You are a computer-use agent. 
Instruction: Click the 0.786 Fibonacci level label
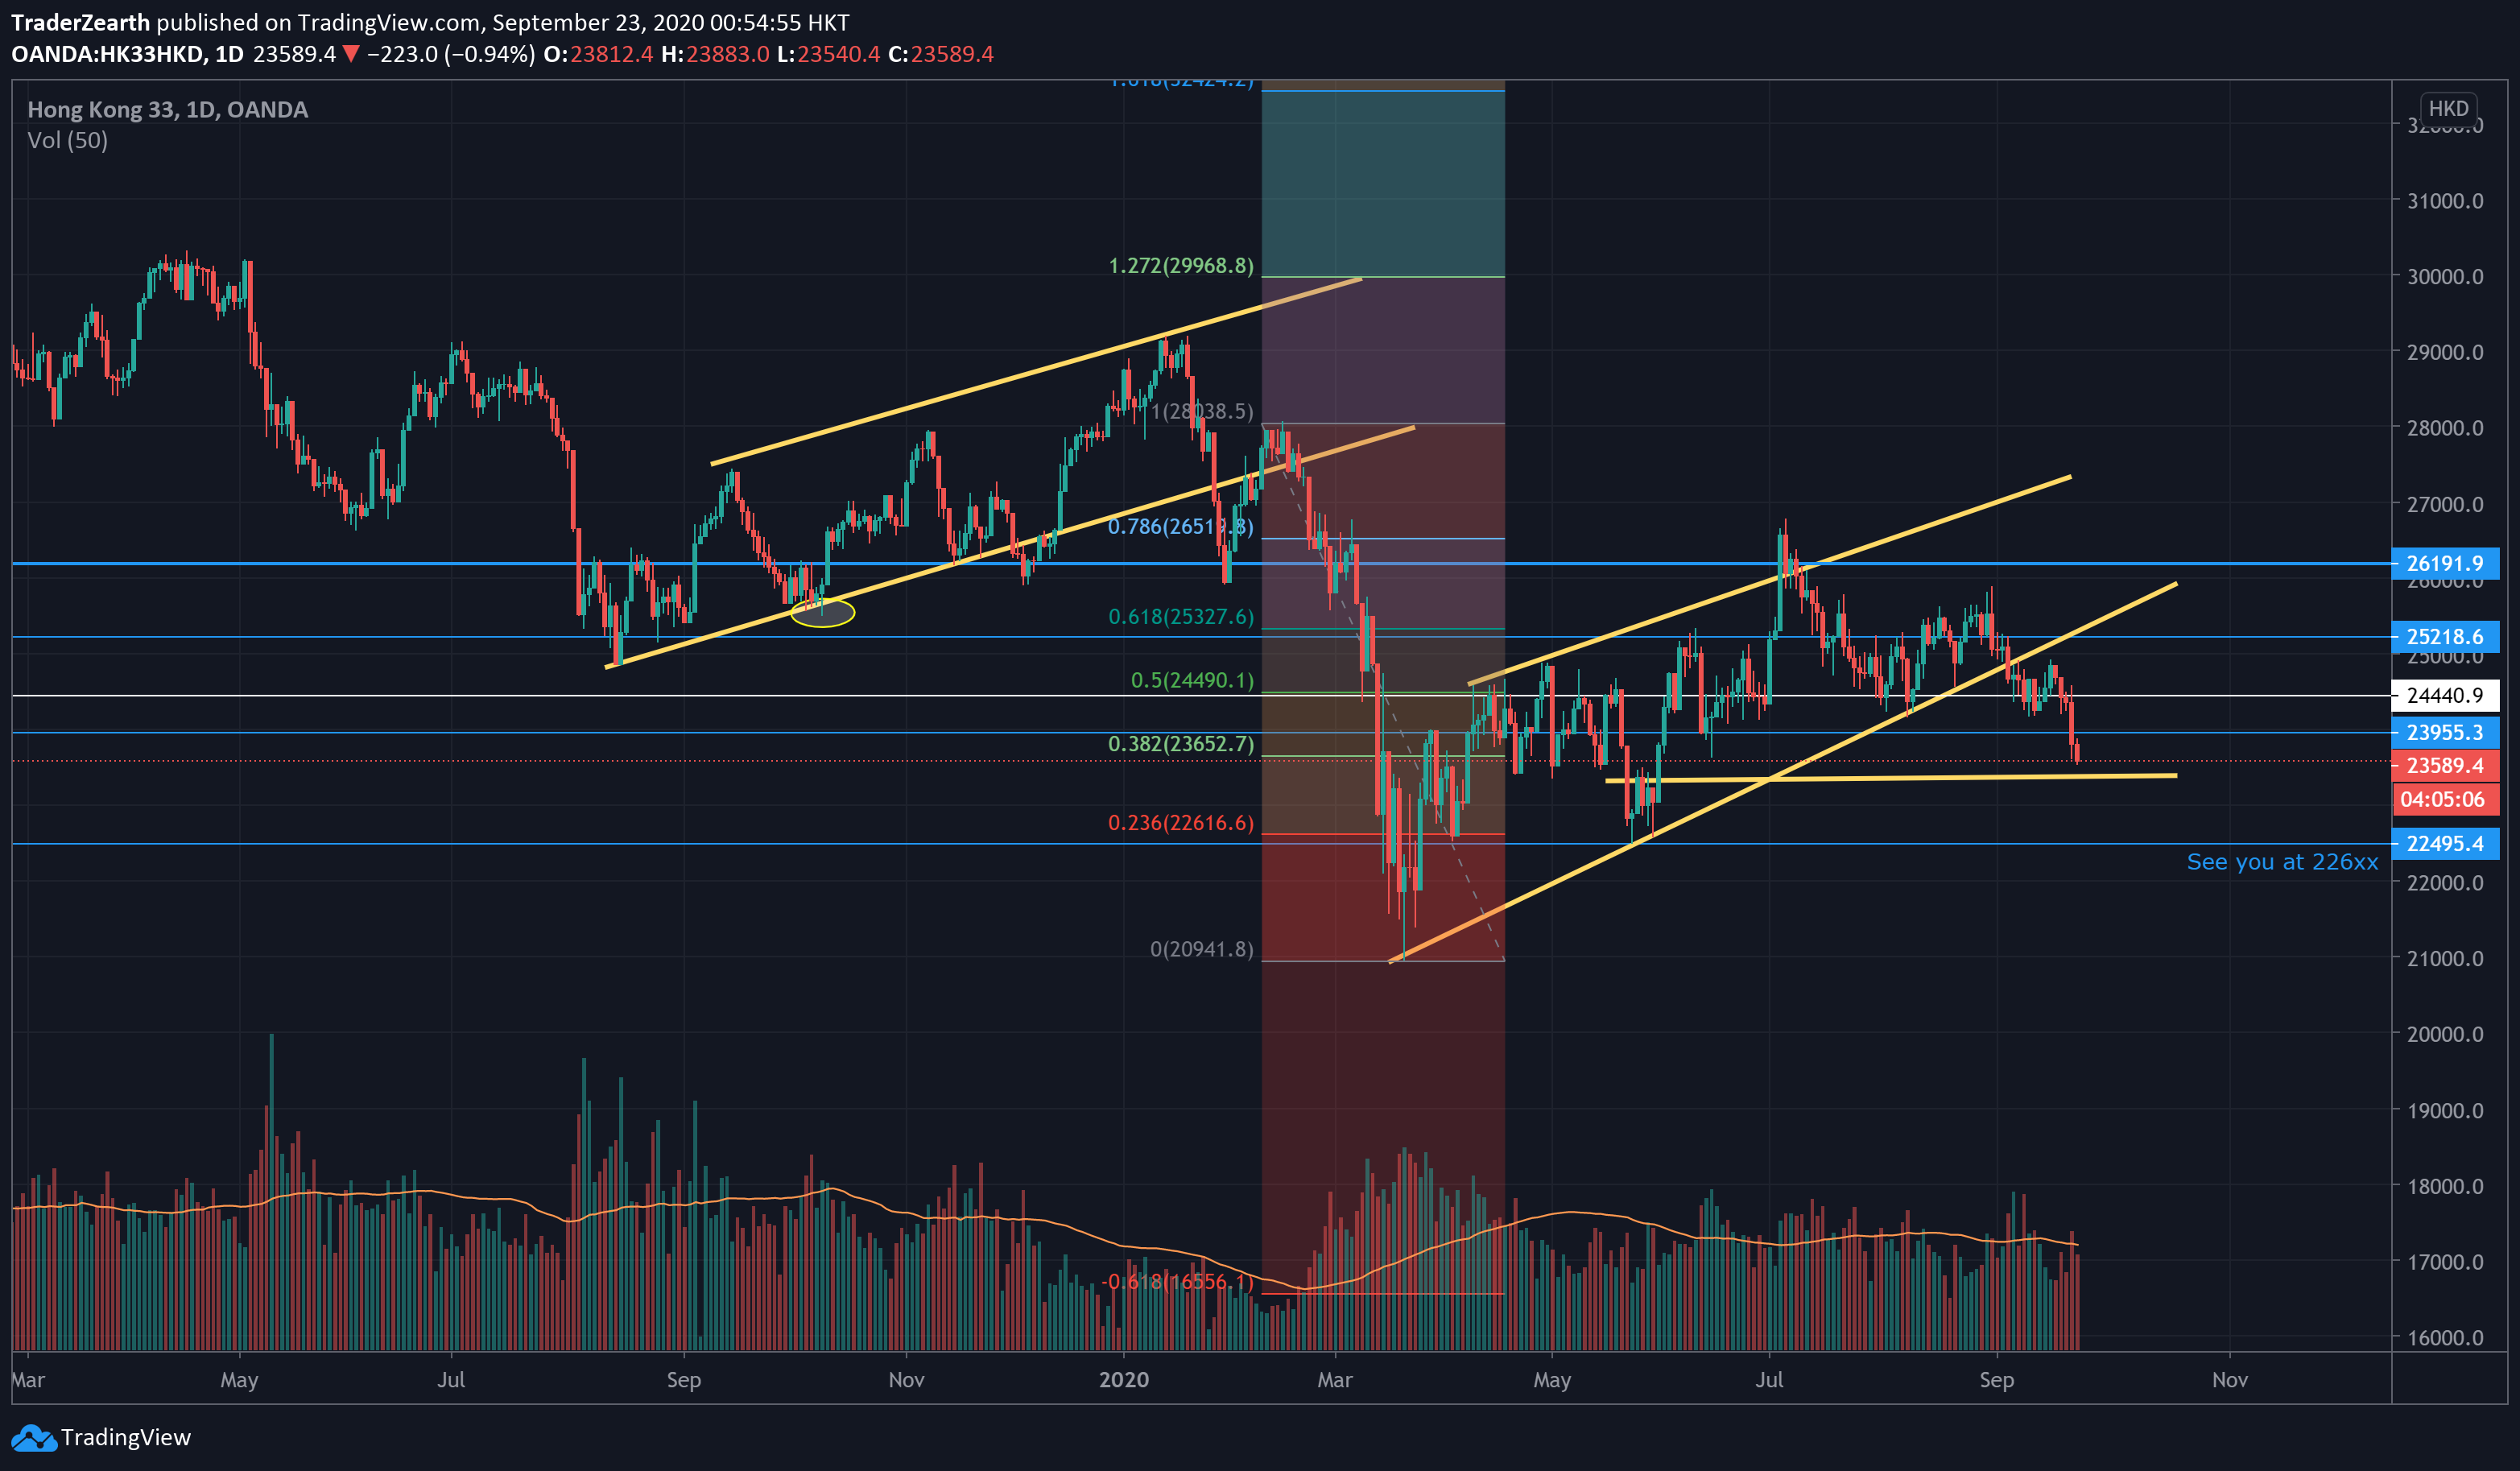(x=1180, y=526)
